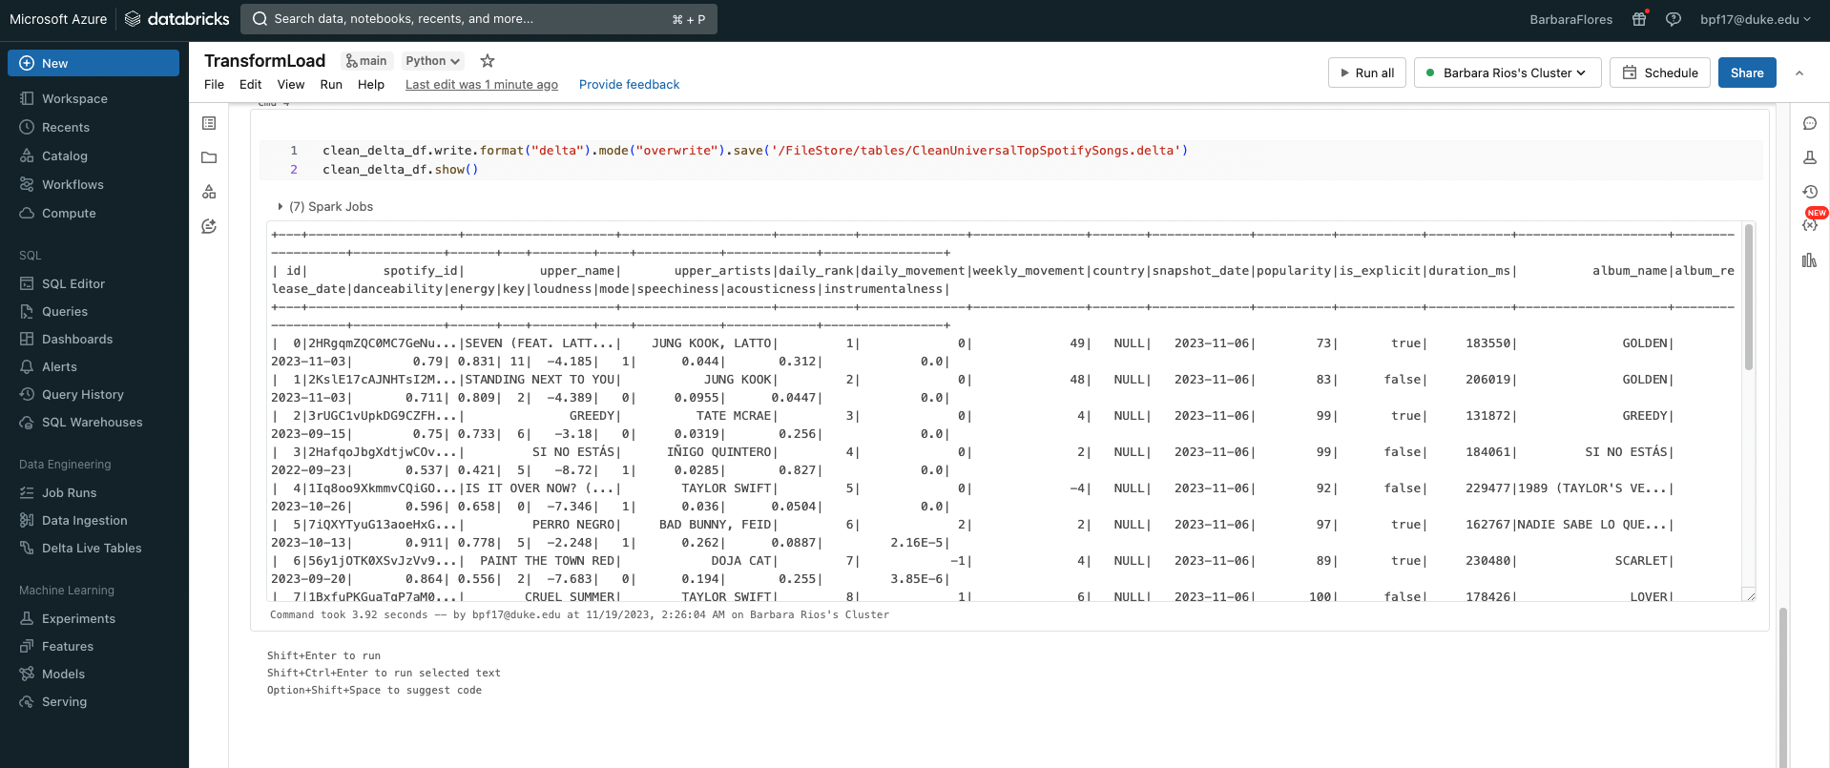Open the bpf17@duke.edu account menu
This screenshot has height=768, width=1830.
tap(1755, 19)
